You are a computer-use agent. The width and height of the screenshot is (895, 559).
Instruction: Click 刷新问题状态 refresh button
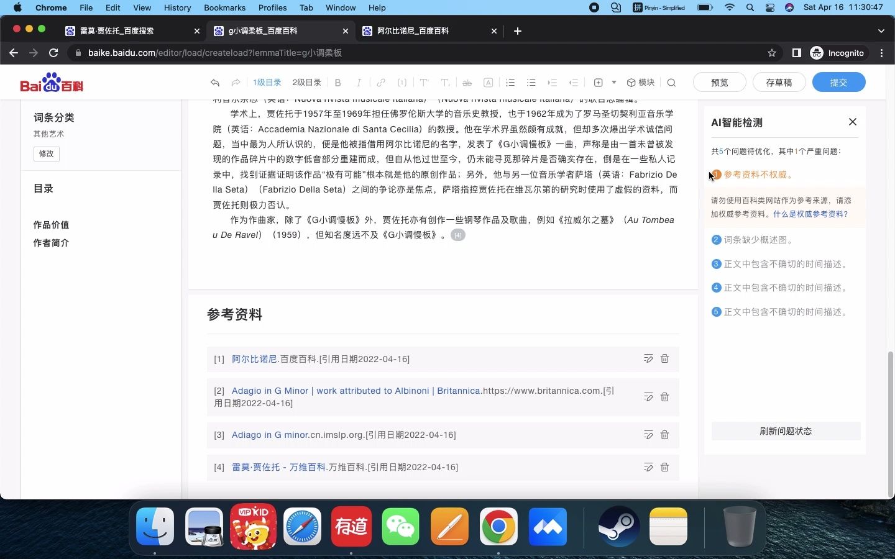click(786, 431)
